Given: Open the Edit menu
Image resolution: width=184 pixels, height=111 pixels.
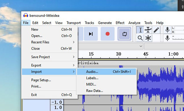Looking at the screenshot, I should (35, 23).
